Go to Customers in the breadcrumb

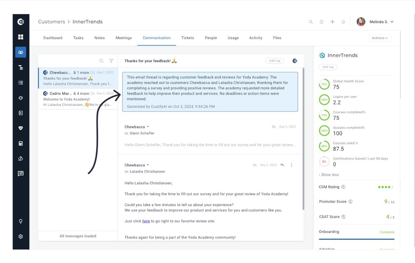pos(52,22)
